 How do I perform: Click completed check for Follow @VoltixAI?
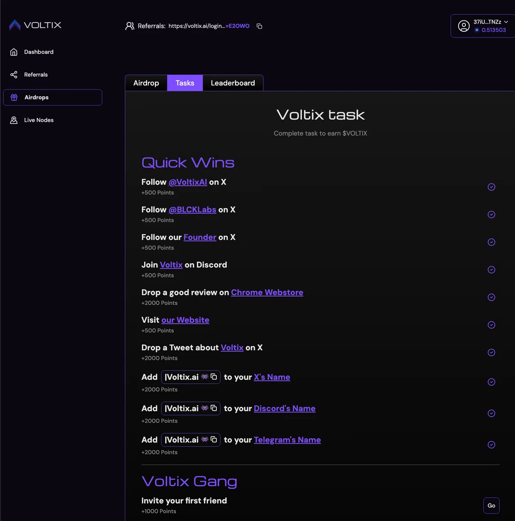491,187
